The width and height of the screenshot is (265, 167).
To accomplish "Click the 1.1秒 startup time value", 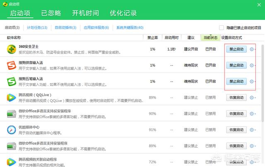I will (x=171, y=49).
